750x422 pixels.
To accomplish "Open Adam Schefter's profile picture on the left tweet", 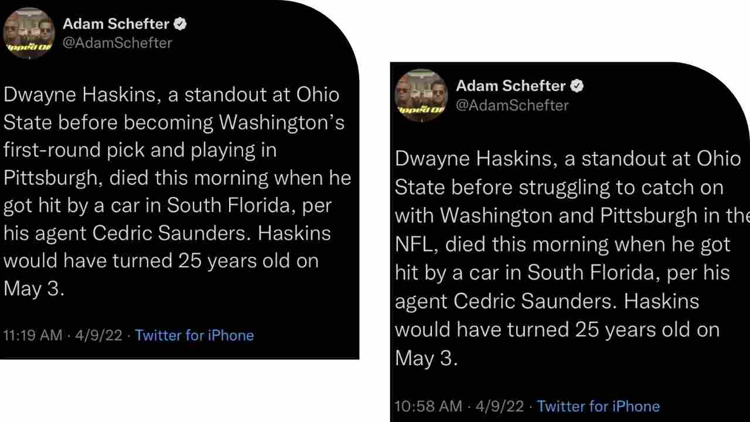I will [29, 33].
